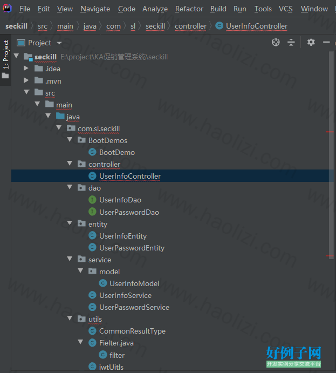Click the UserPasswordService class icon
Image resolution: width=336 pixels, height=373 pixels.
click(x=92, y=307)
